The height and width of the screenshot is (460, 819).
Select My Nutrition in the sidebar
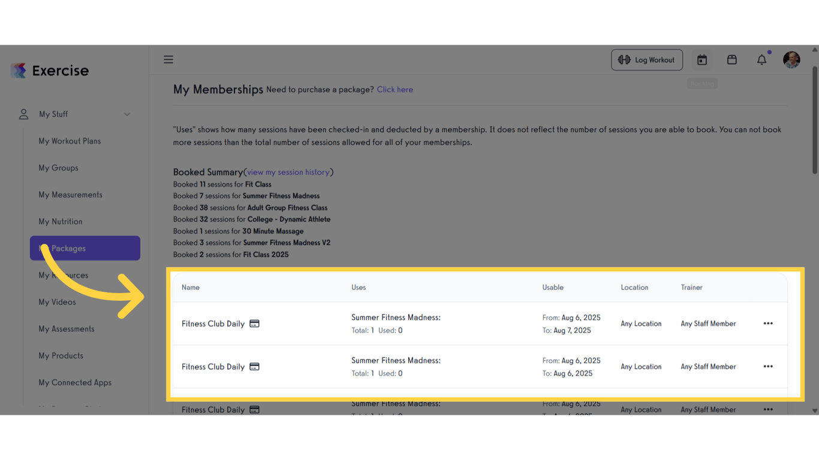tap(60, 221)
